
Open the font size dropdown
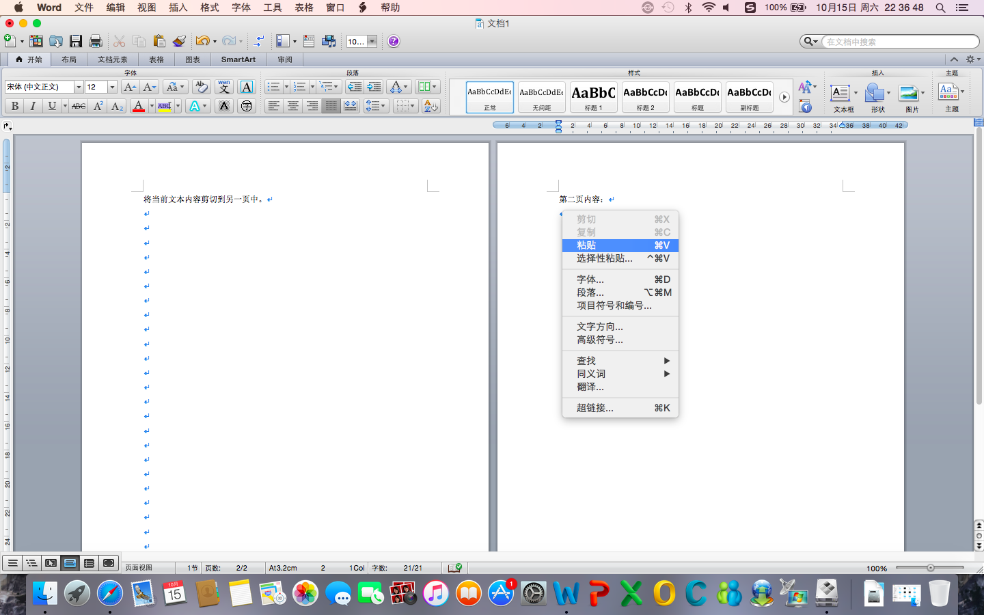tap(112, 87)
